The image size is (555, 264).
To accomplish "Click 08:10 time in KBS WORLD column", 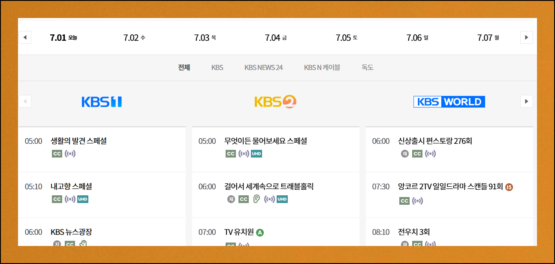I will [381, 232].
